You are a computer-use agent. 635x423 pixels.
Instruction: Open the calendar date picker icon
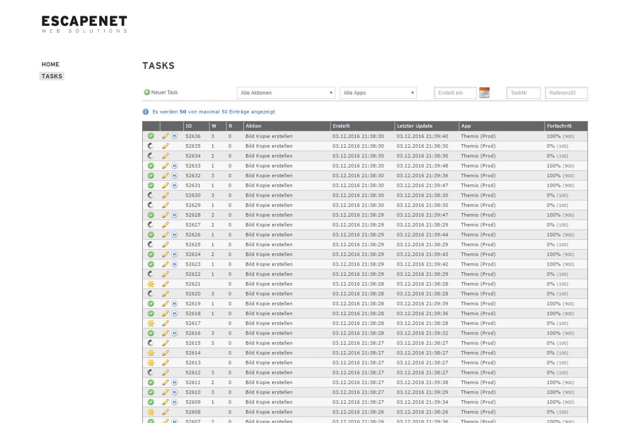(484, 93)
